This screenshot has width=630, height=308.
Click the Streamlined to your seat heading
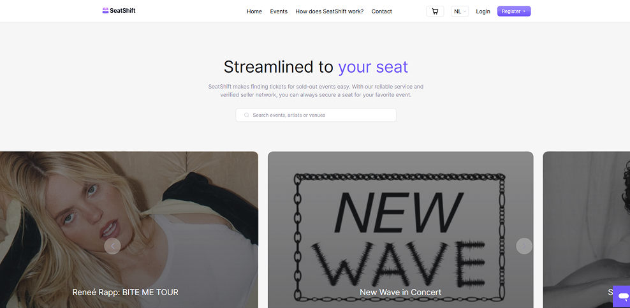[316, 67]
